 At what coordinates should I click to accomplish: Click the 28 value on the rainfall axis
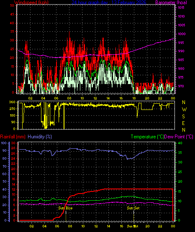[13, 148]
